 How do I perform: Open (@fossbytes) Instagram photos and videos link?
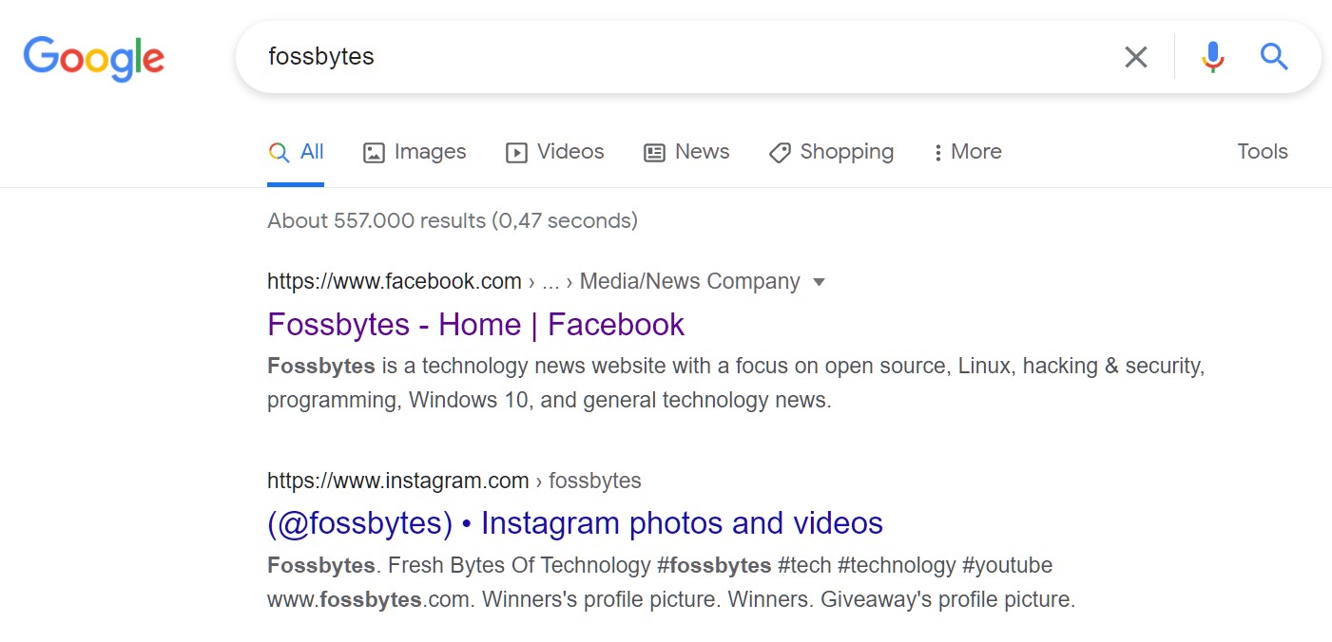click(x=575, y=523)
